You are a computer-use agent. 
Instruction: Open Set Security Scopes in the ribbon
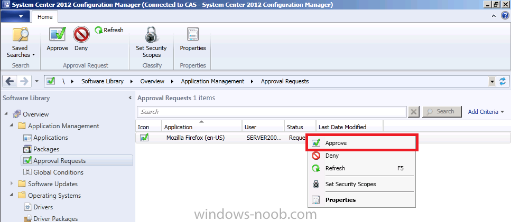151,42
